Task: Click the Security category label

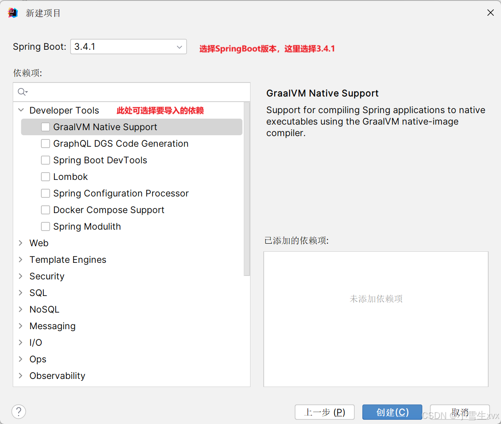Action: 47,276
